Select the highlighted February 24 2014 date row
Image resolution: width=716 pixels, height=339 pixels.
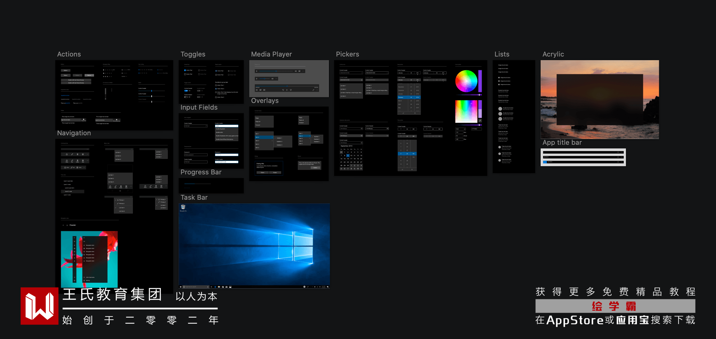(x=409, y=97)
